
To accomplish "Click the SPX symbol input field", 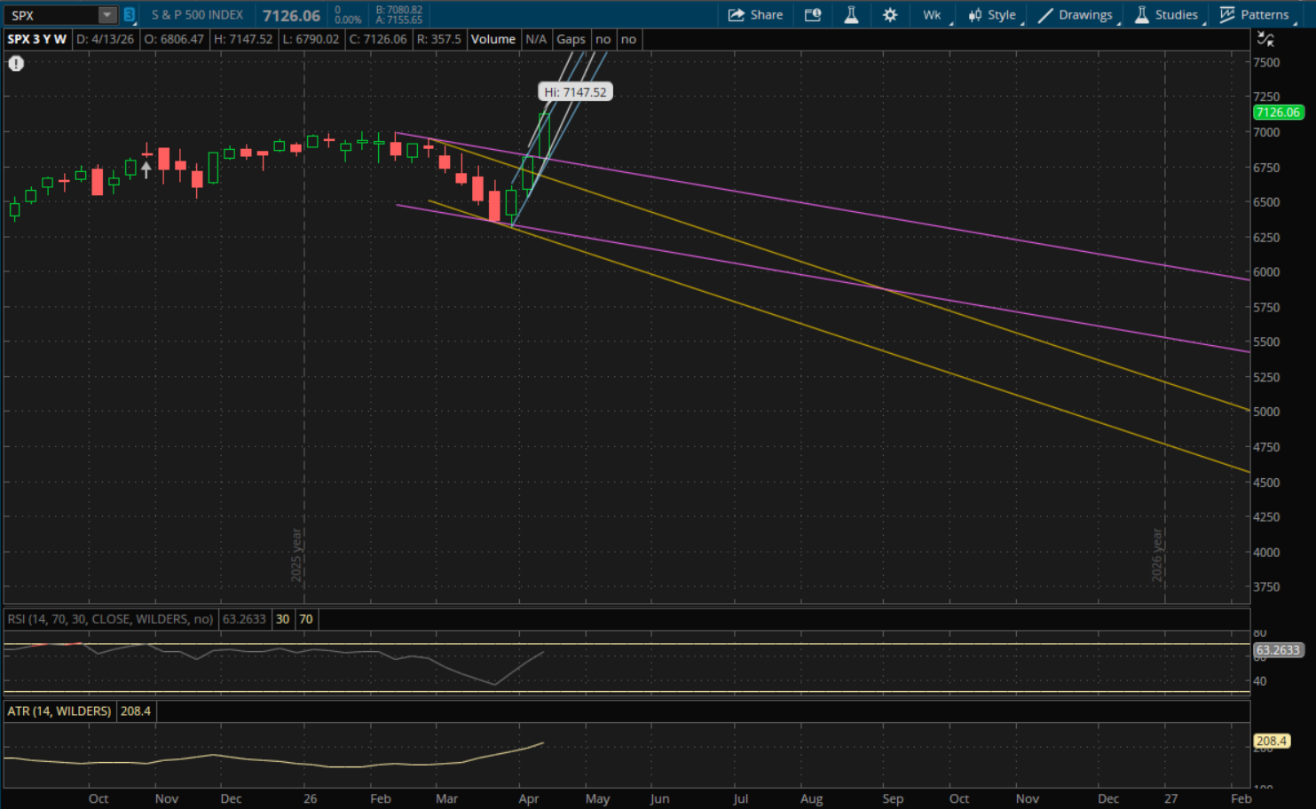I will 51,15.
